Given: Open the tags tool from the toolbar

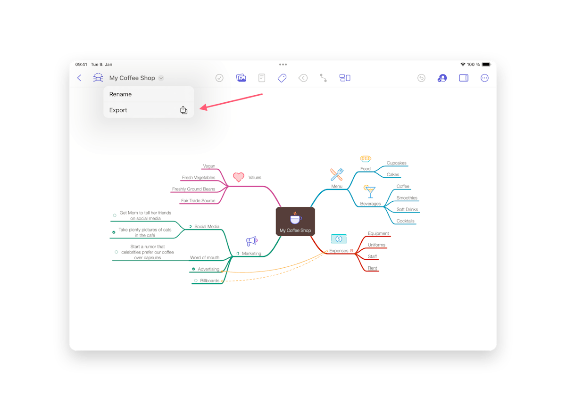Looking at the screenshot, I should click(282, 78).
